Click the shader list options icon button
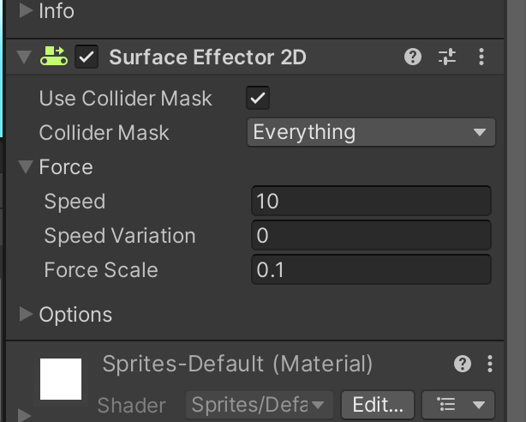The image size is (526, 422). click(463, 404)
